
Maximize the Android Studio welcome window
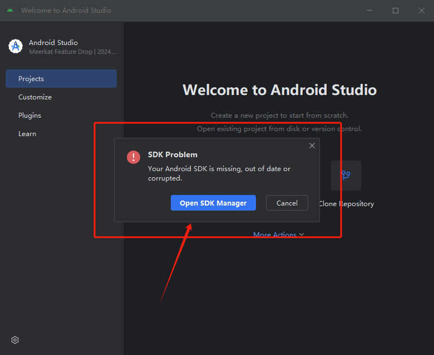396,11
